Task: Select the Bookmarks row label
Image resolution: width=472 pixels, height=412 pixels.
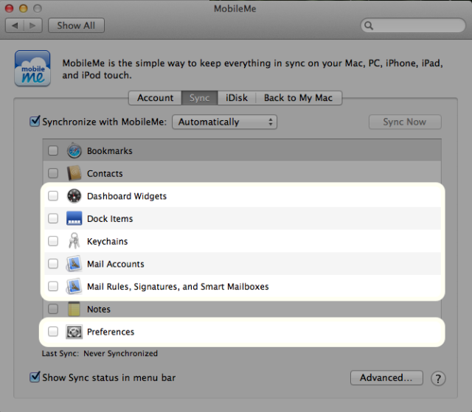Action: [x=110, y=151]
